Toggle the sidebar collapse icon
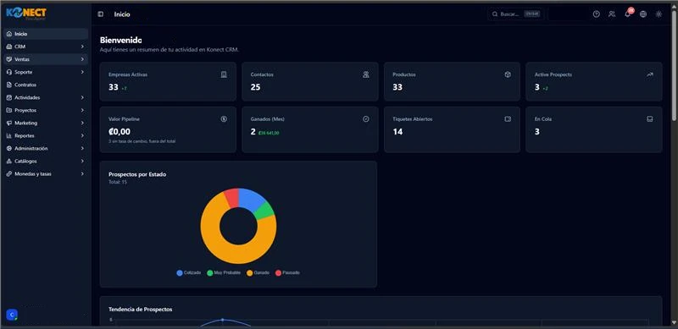 (101, 14)
